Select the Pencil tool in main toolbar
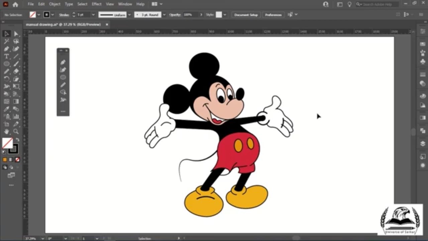Viewport: 428px width, 241px height. point(6,71)
